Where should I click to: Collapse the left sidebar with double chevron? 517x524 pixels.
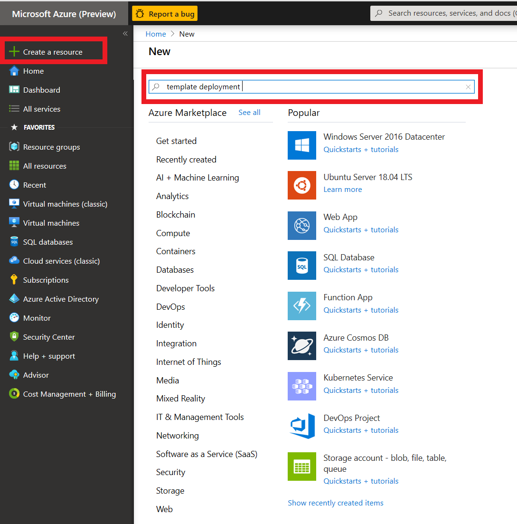[125, 34]
